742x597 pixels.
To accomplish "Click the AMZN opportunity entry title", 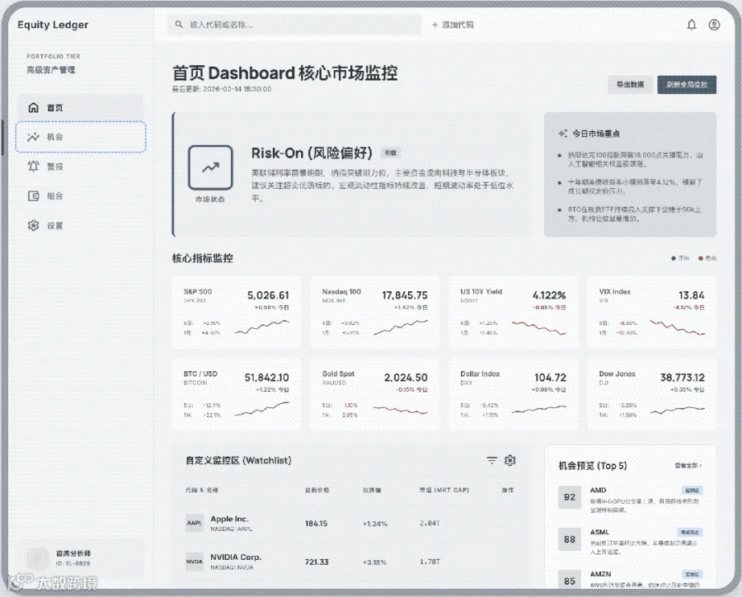I will tap(600, 574).
